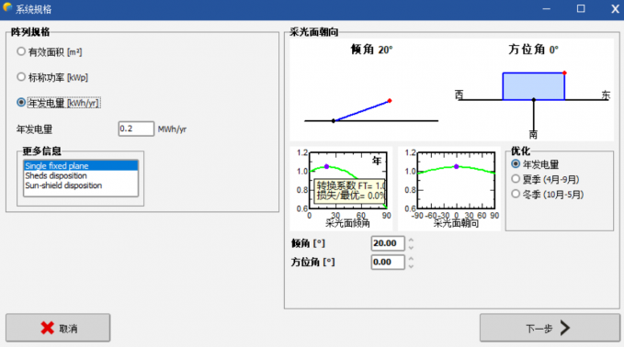The width and height of the screenshot is (624, 347).
Task: Decrease 方位角 with the down arrow
Action: tap(411, 266)
